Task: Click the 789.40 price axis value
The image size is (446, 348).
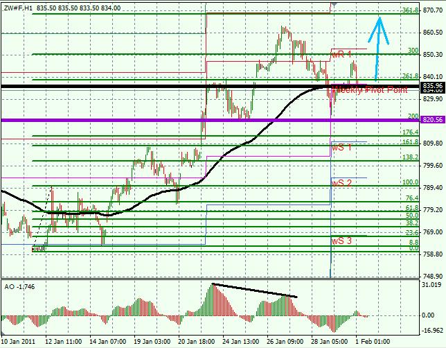Action: [x=432, y=188]
